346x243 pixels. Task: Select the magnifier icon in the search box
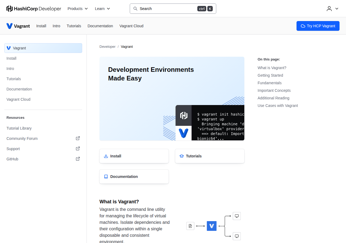[x=135, y=9]
